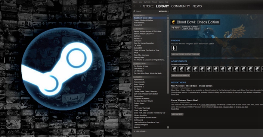263x137 pixels.
Task: Open Read More under Now Available news
Action: (175, 95)
